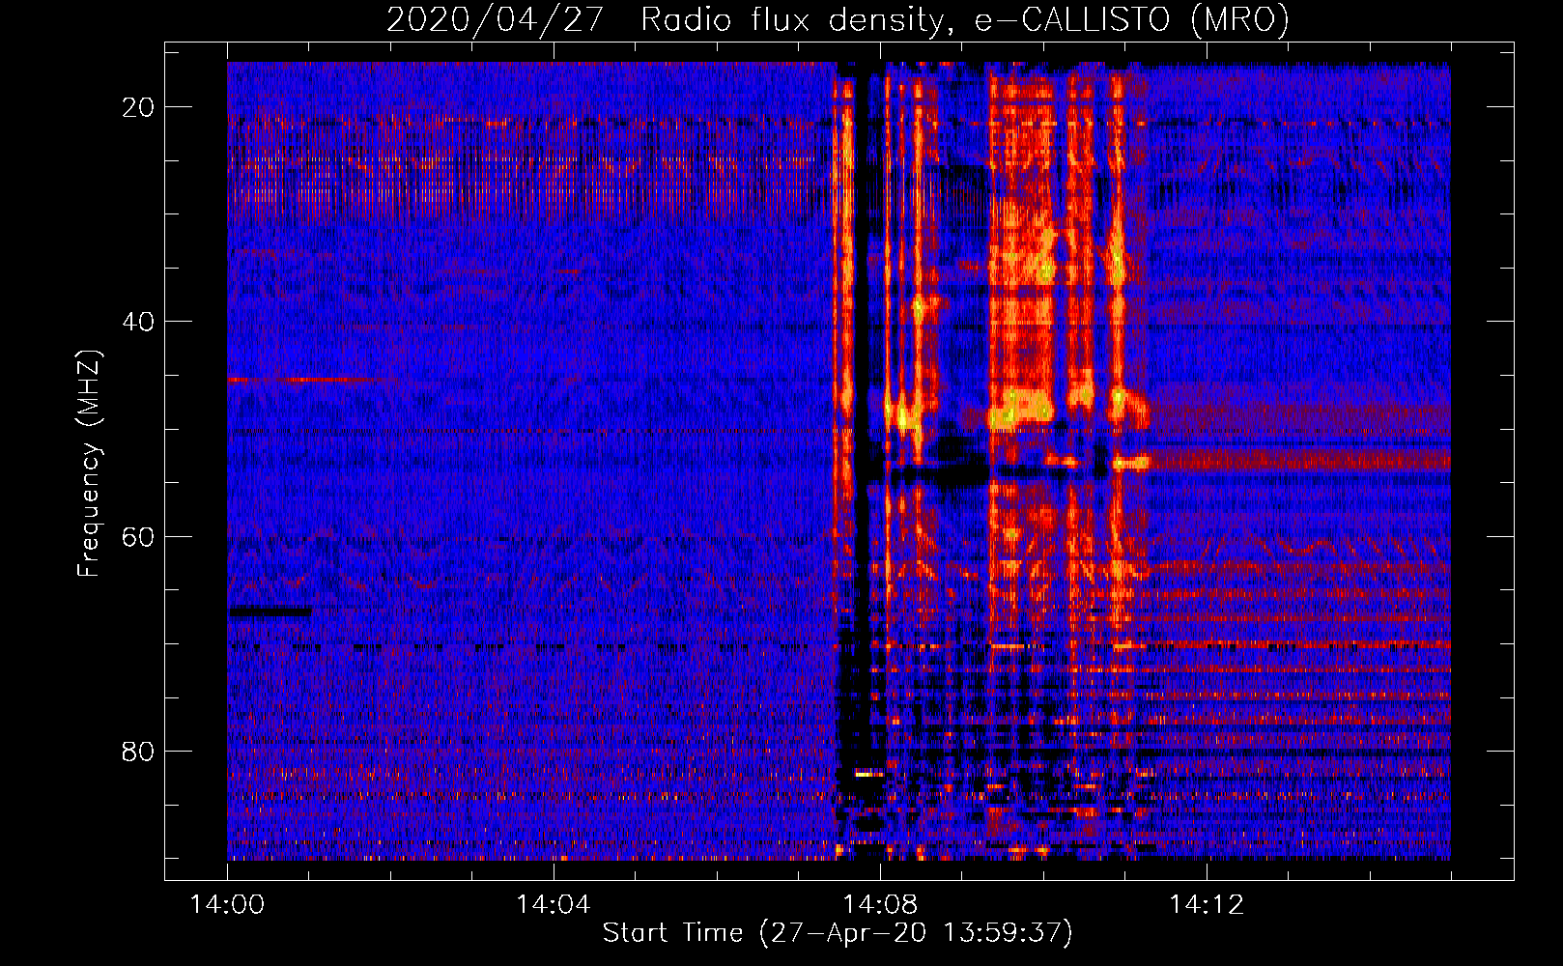
Task: Click the plot title "Radio flux density, e-CALLISTO (MRO)"
Action: point(964,19)
